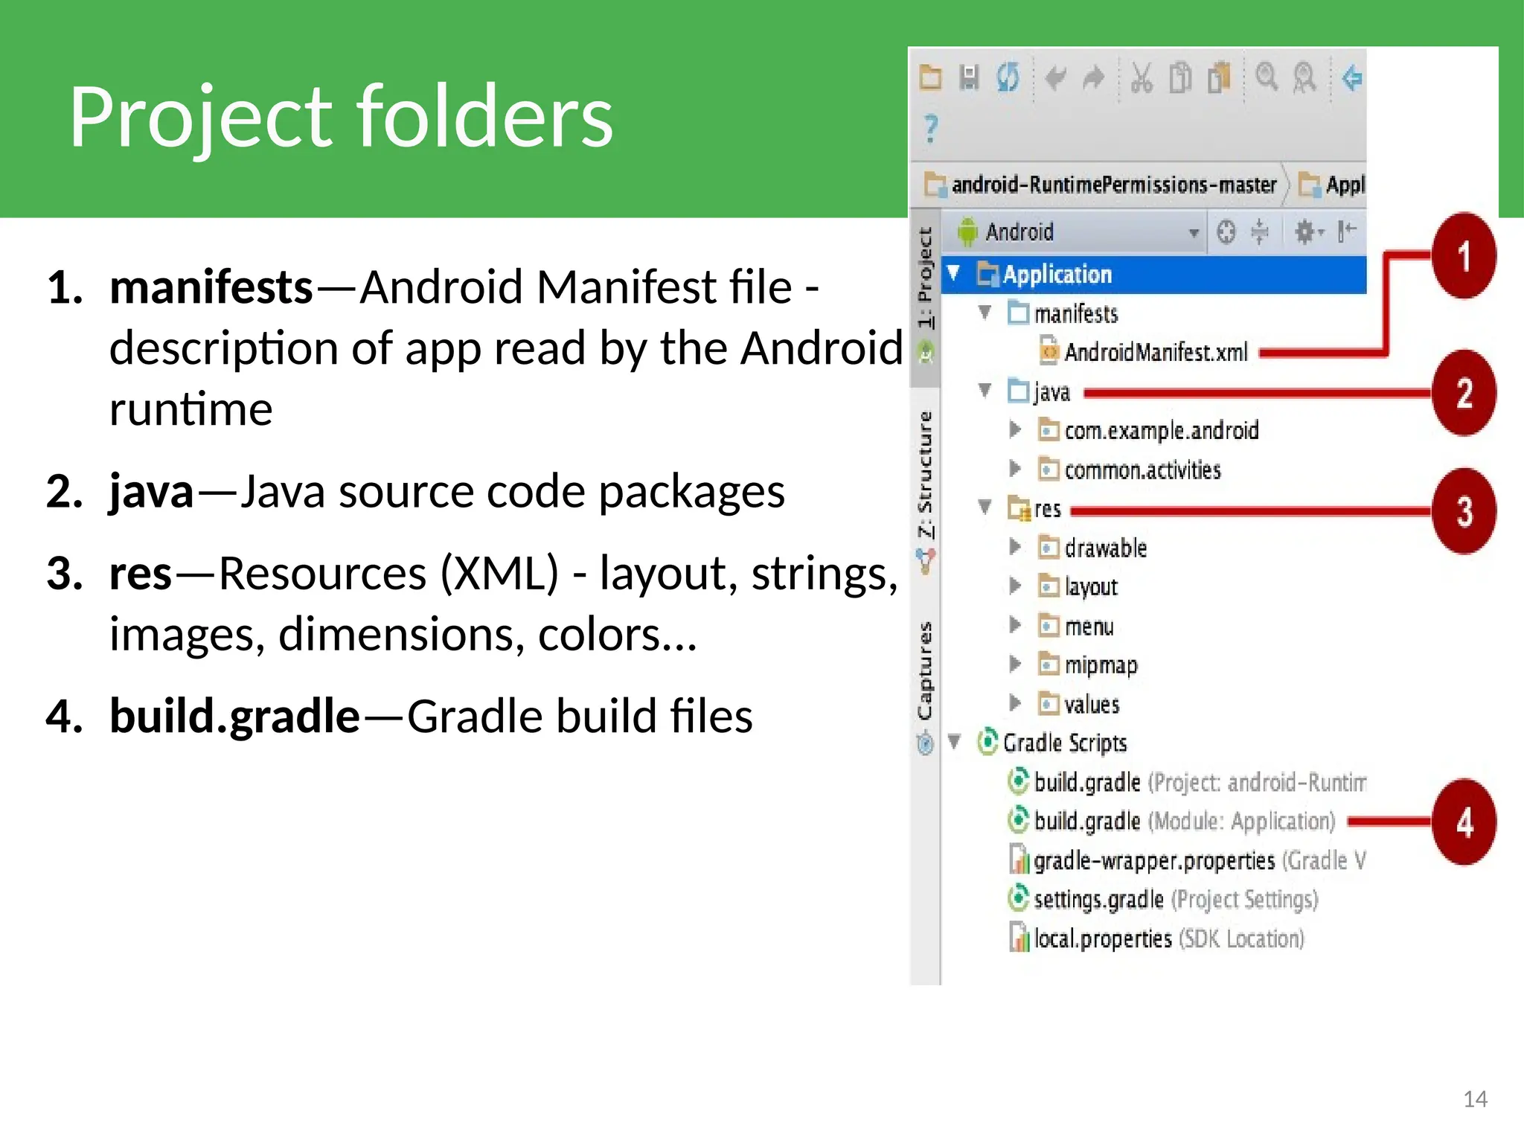The width and height of the screenshot is (1524, 1143).
Task: Expand the layout folder arrow
Action: (x=1015, y=586)
